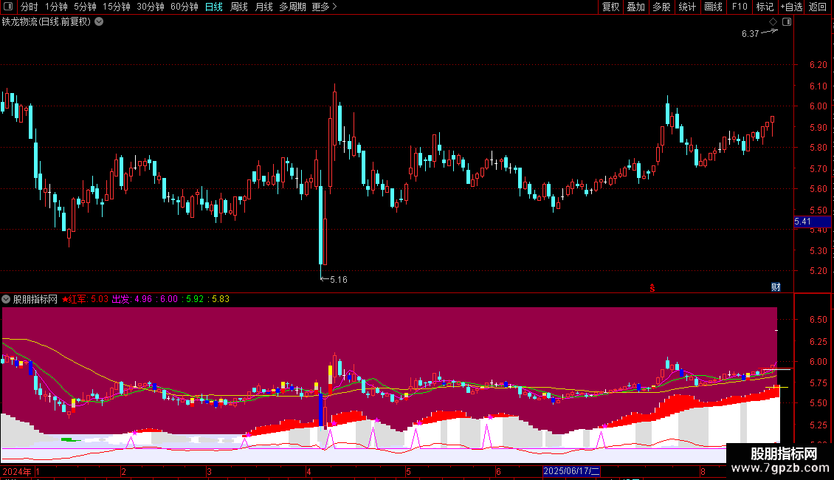
Task: Click the 股朋指标网 indicator name
Action: 35,300
